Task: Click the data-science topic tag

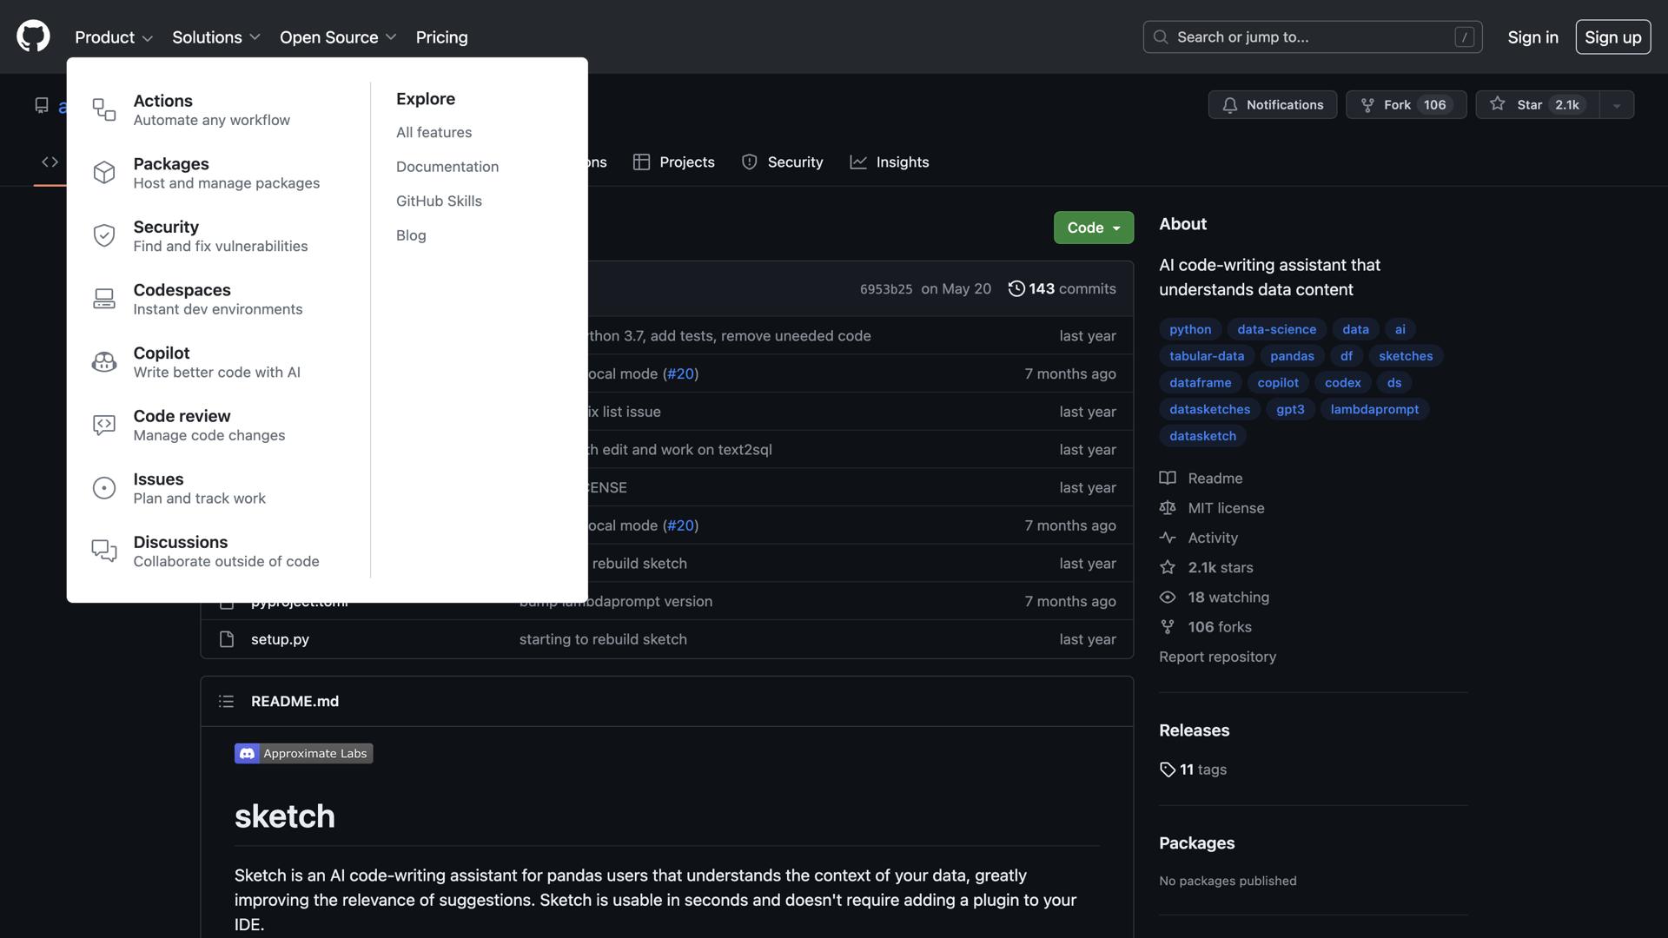Action: point(1276,329)
